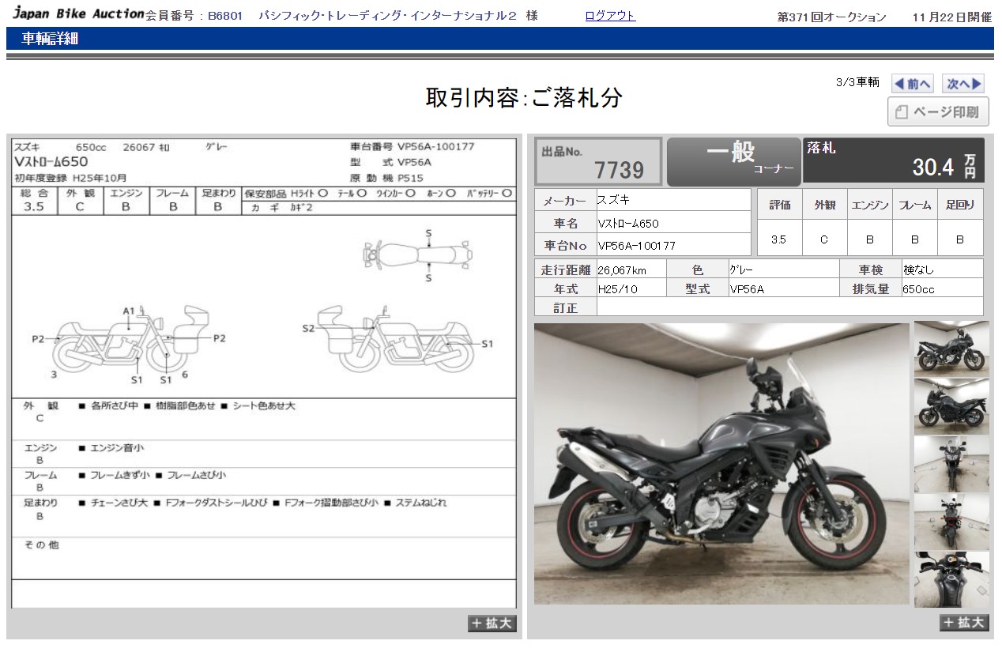Select thumbnail of bike facing left
The height and width of the screenshot is (652, 1002).
coord(951,406)
